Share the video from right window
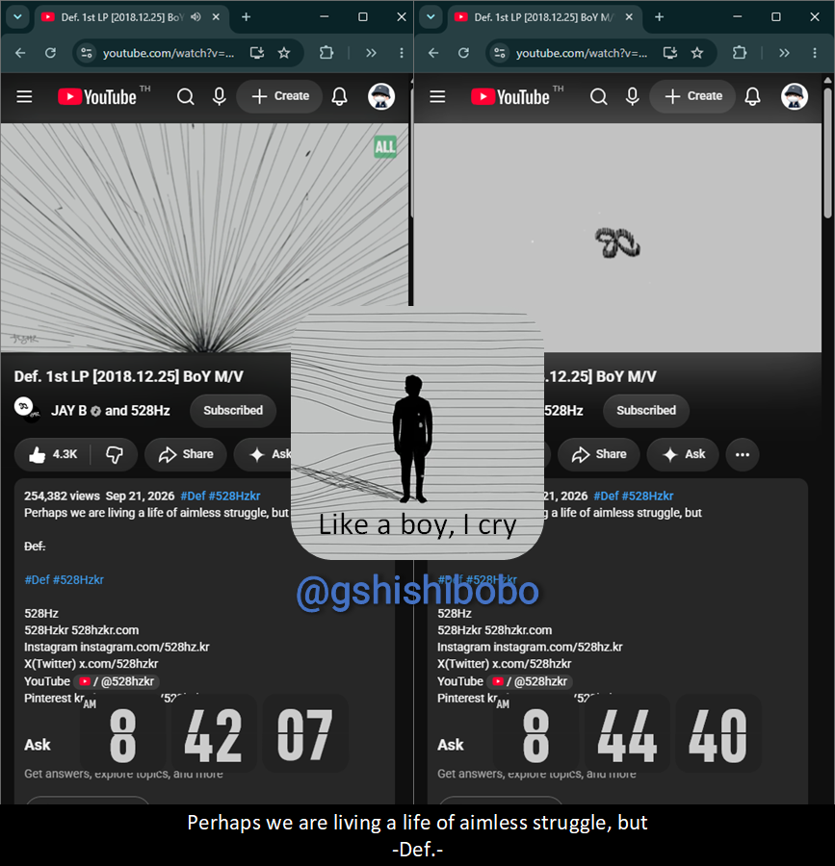The height and width of the screenshot is (866, 835). [x=600, y=454]
